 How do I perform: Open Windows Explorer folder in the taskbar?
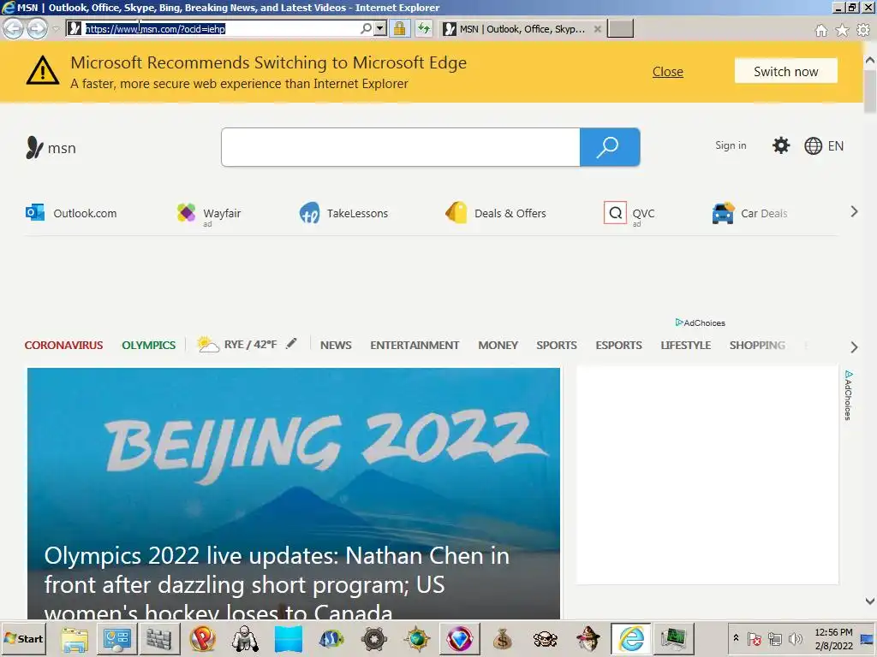click(75, 638)
